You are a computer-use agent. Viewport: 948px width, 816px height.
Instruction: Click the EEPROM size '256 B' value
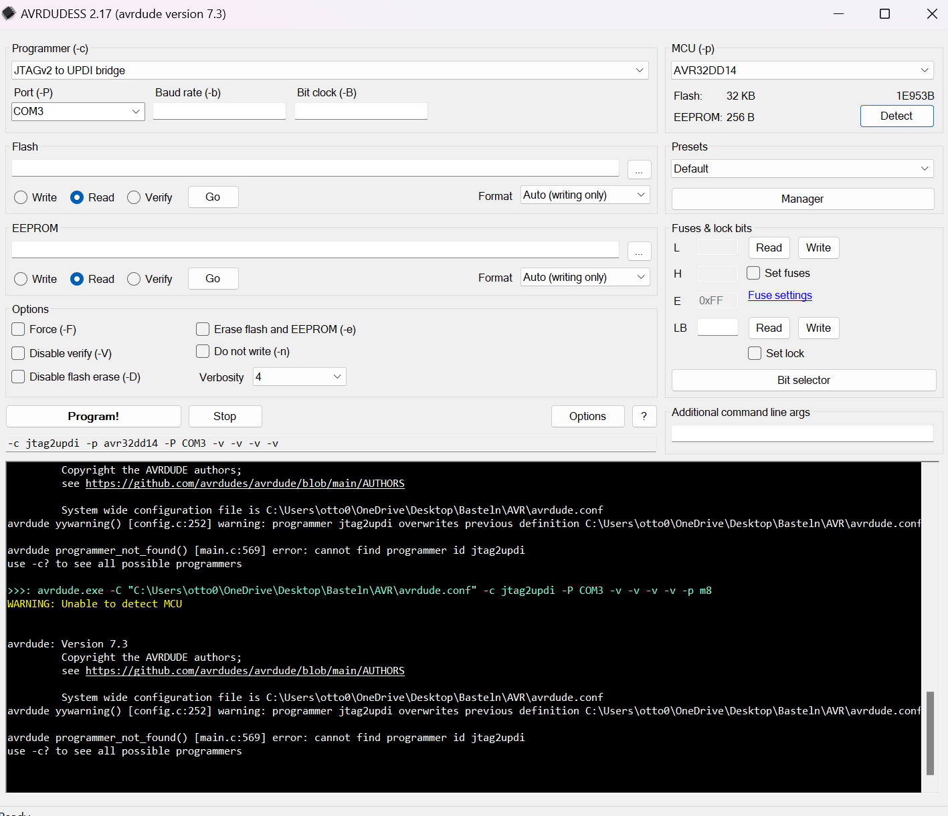(x=741, y=117)
